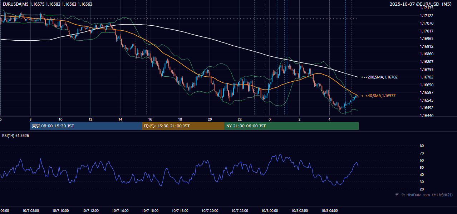Click the 10/7 08:00 bottom date label

click(x=30, y=211)
